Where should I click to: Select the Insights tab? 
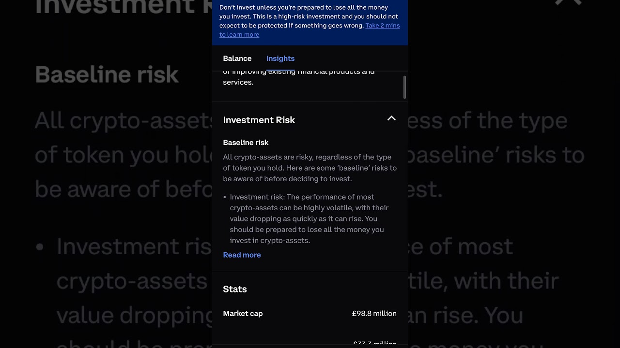coord(280,58)
